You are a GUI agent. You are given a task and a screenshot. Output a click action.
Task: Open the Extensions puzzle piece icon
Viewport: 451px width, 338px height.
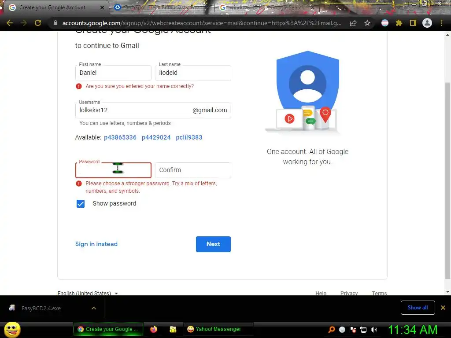[399, 23]
